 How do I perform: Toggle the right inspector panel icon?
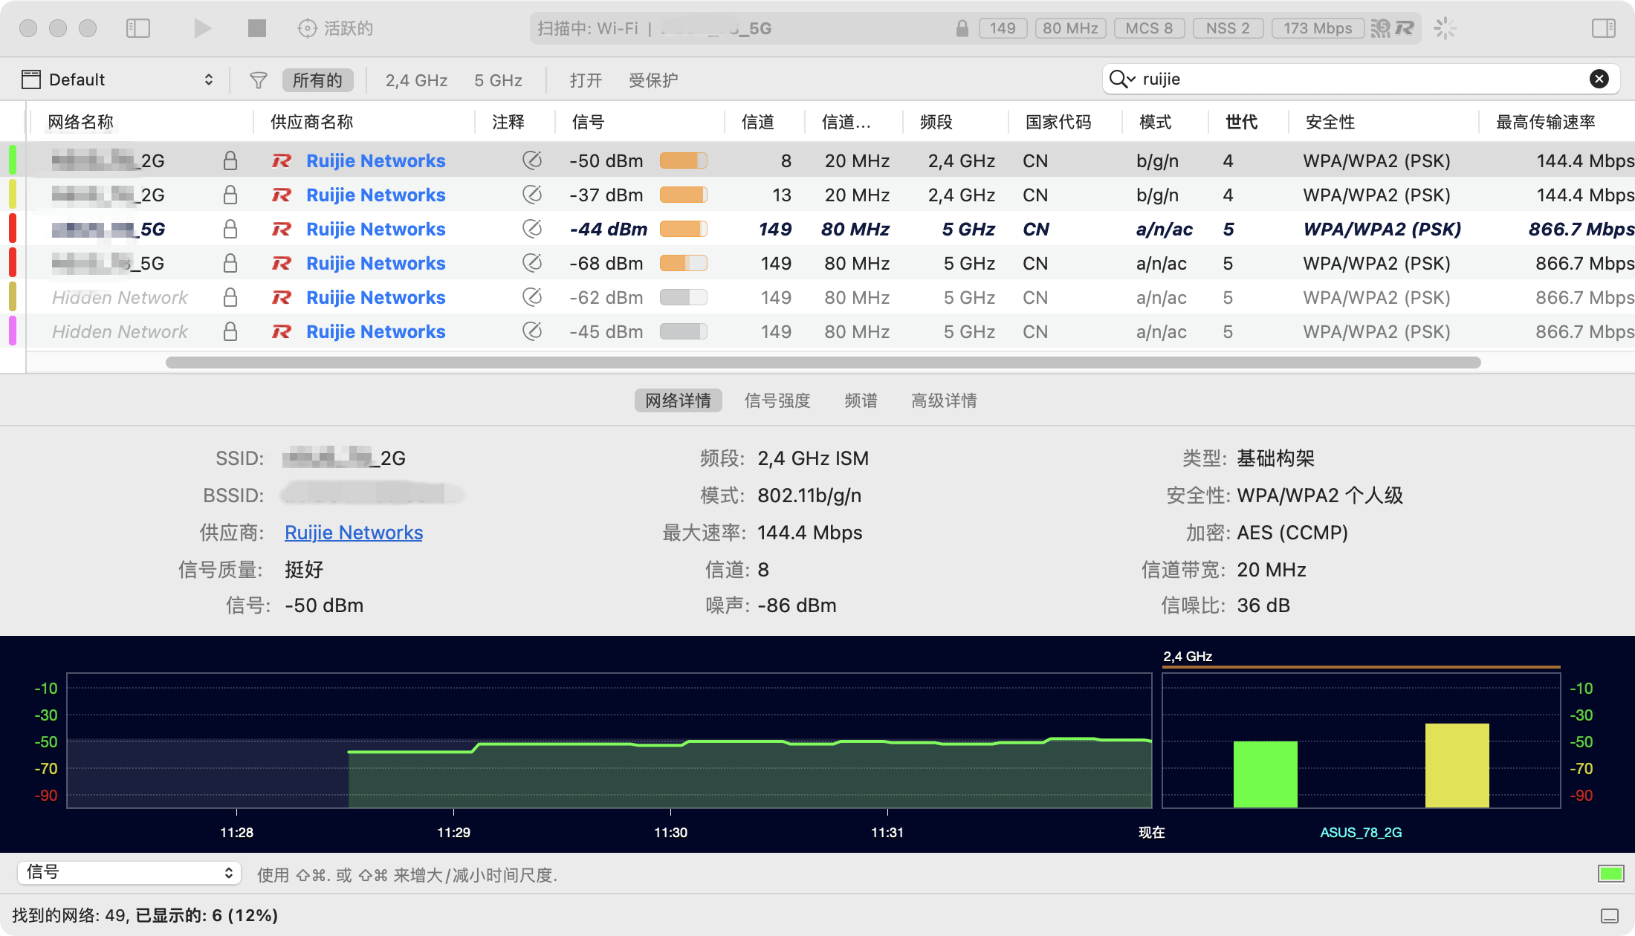[x=1603, y=28]
